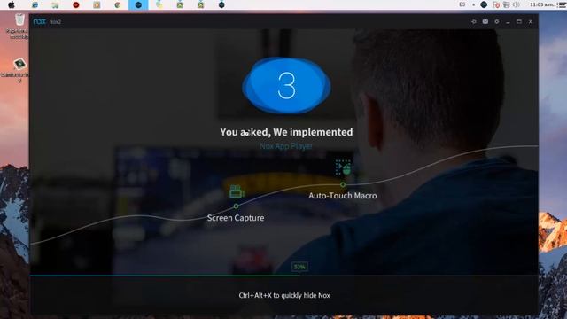Click the 'Nox App Player' subtitle
This screenshot has height=319, width=567.
click(x=286, y=146)
